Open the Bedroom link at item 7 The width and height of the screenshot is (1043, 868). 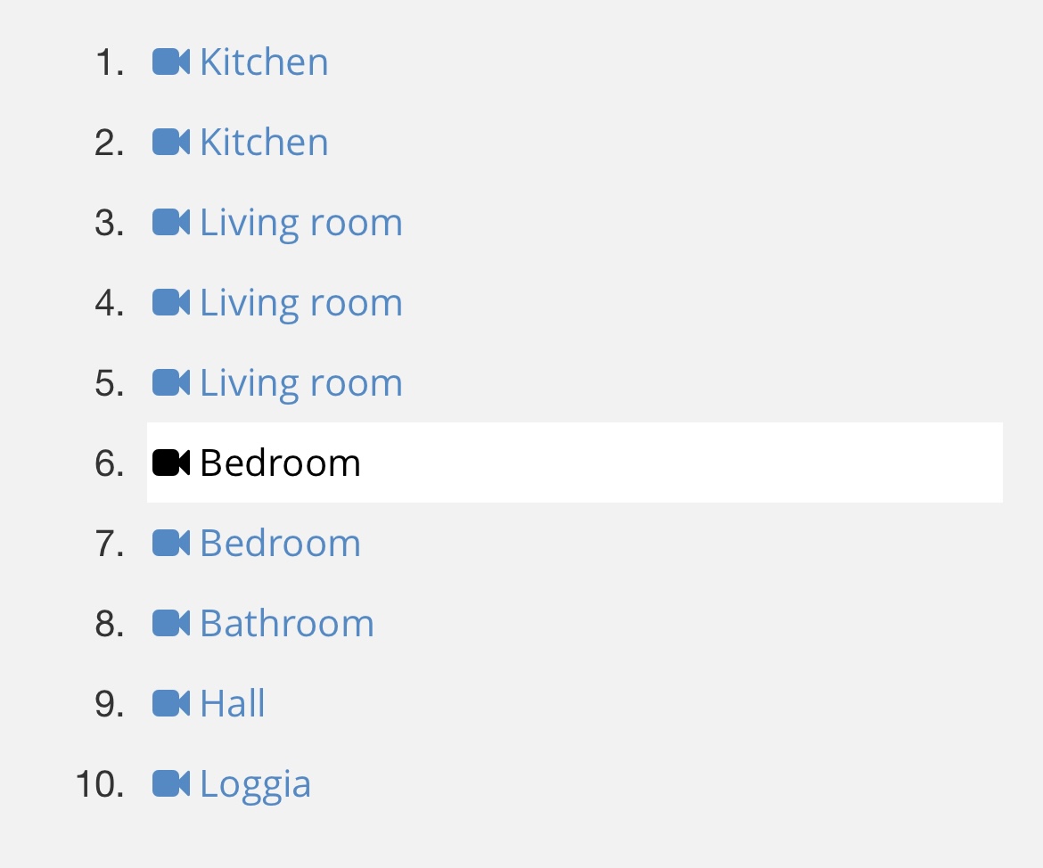pyautogui.click(x=280, y=544)
